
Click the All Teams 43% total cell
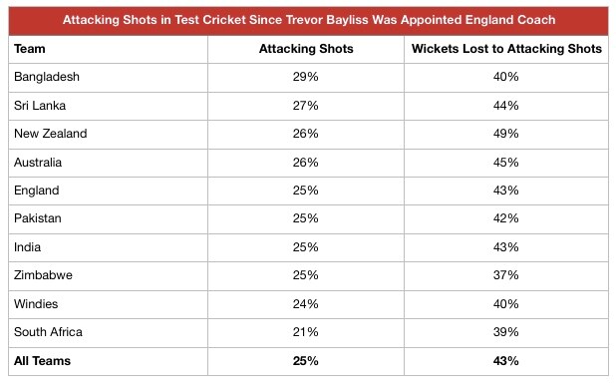[x=506, y=361]
